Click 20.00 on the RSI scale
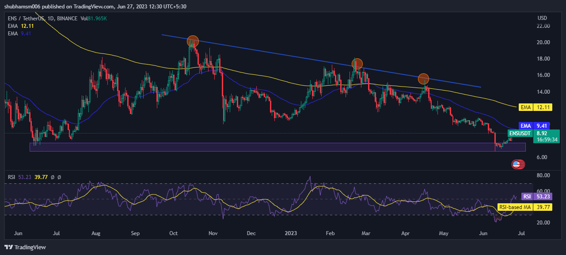The height and width of the screenshot is (255, 566). click(543, 223)
